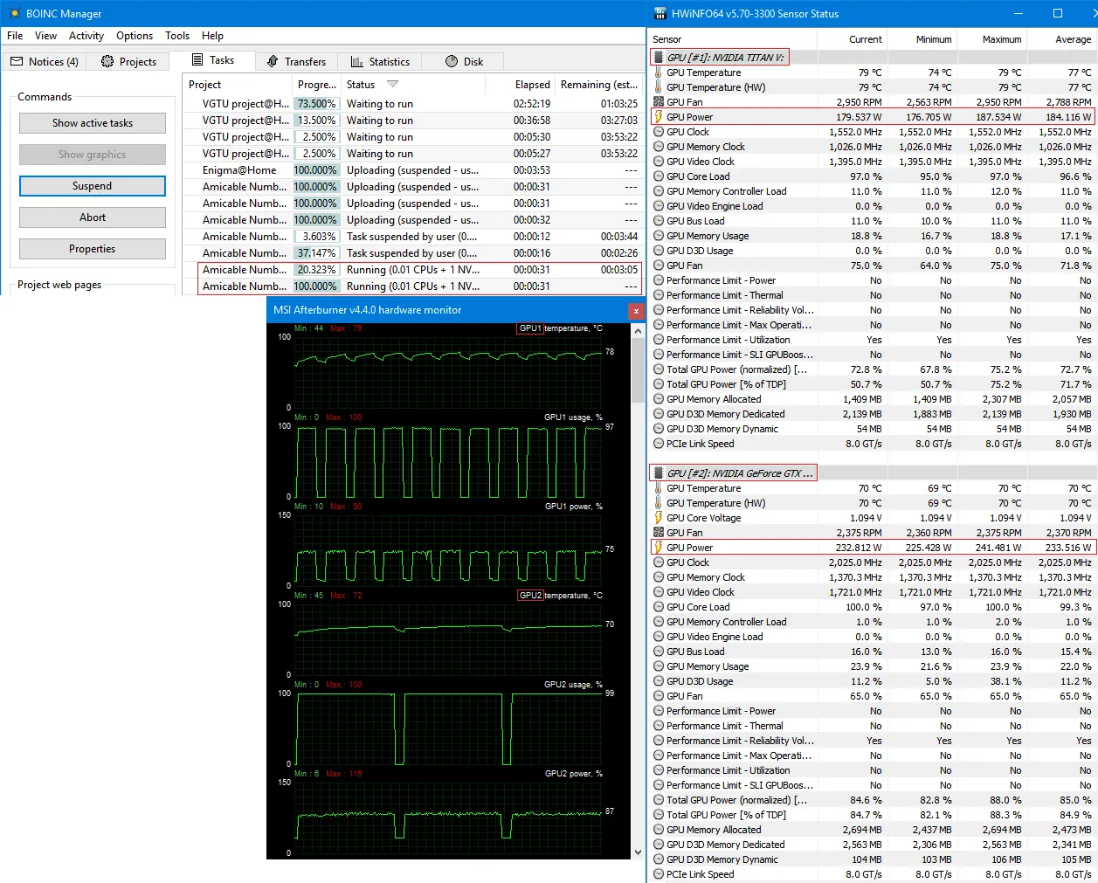Click Performance Limit - Utilization row for GPU #1
This screenshot has width=1098, height=883.
pyautogui.click(x=874, y=340)
